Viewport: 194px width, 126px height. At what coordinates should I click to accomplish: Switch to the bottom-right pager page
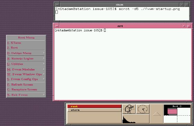(184, 119)
